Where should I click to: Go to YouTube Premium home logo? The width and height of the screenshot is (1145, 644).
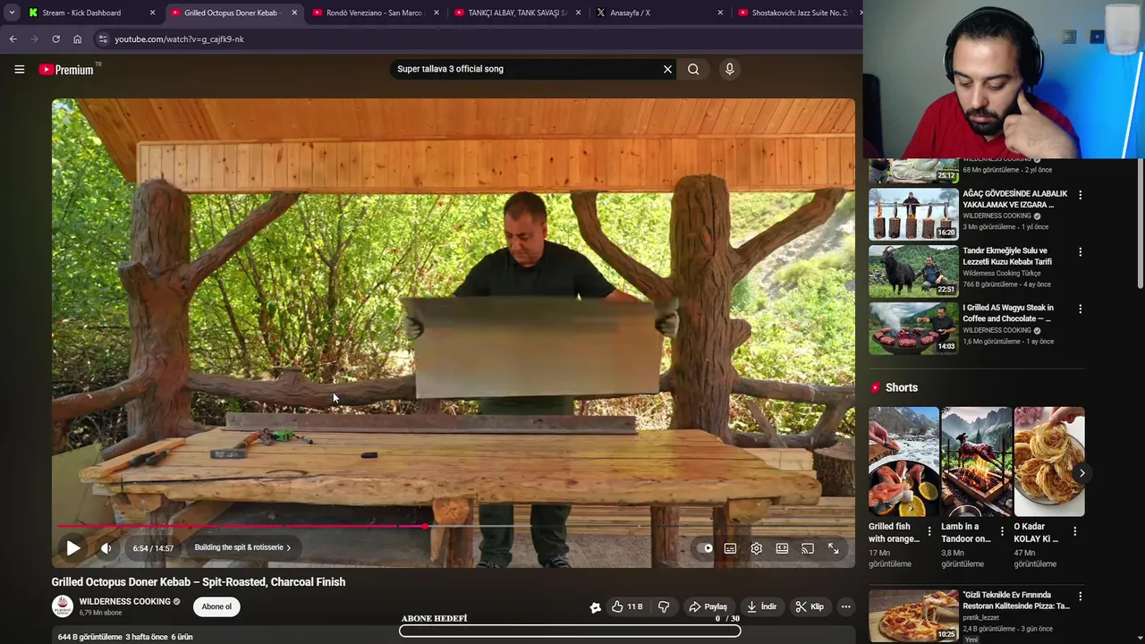(66, 69)
